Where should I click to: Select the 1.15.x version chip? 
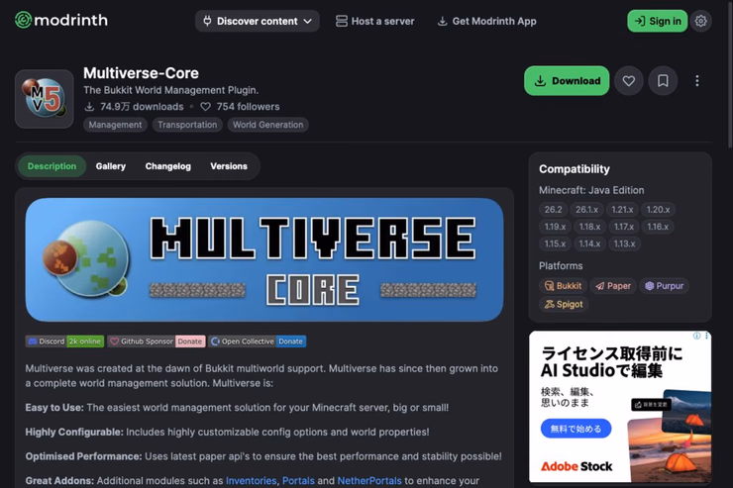(x=555, y=244)
